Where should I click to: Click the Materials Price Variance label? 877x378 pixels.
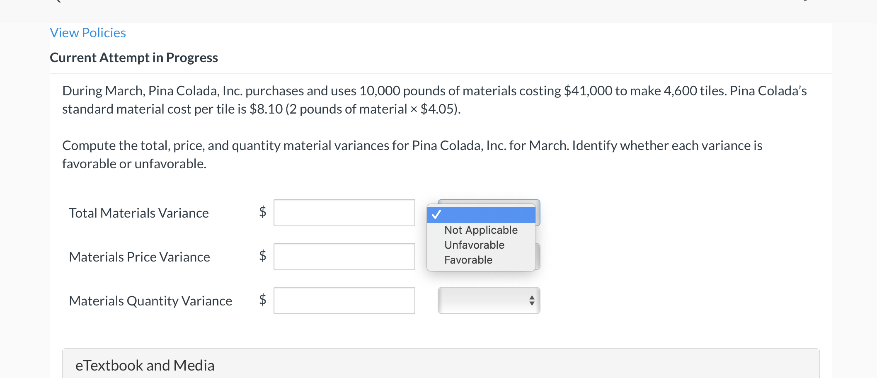tap(139, 257)
